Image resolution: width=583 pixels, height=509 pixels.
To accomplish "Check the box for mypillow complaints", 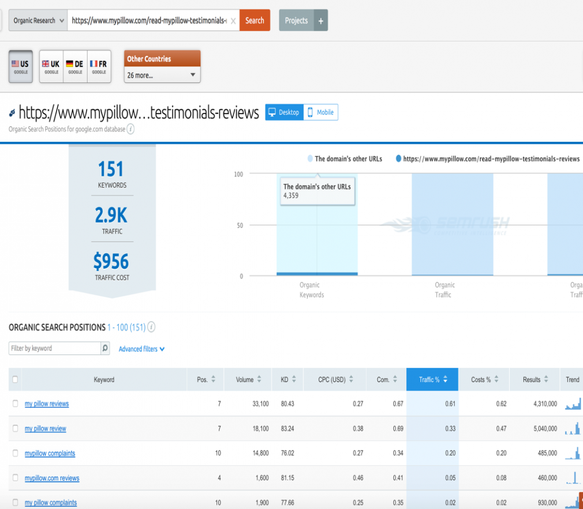I will [x=15, y=453].
